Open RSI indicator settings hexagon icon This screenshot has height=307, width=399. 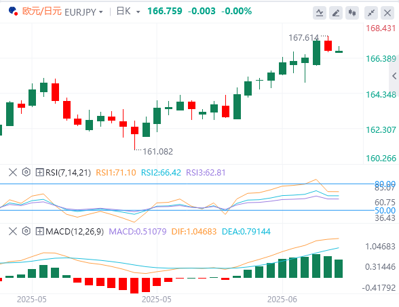(26, 172)
